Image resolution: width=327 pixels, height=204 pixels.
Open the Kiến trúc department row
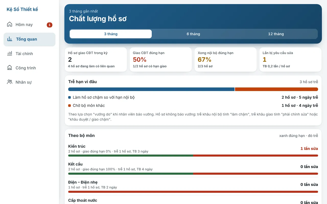pyautogui.click(x=193, y=150)
